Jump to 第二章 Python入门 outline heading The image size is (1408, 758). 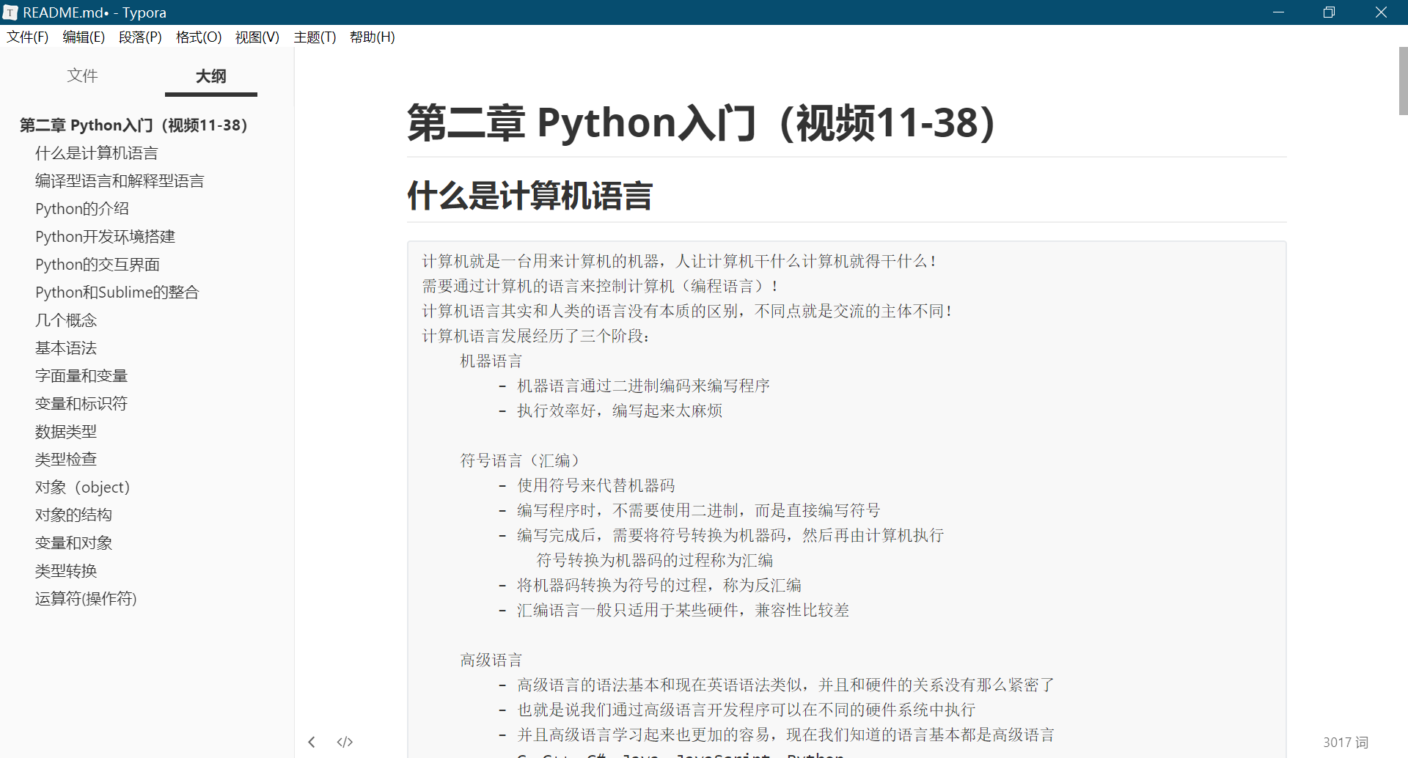[x=133, y=125]
